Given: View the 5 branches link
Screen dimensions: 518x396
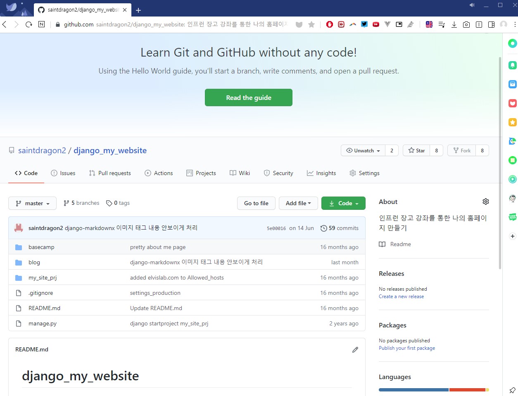Looking at the screenshot, I should [x=81, y=203].
